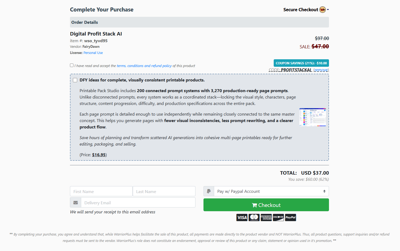Click the $16.95 price text
This screenshot has width=400, height=251.
[99, 155]
